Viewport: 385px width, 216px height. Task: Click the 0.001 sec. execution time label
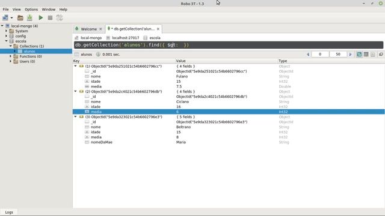point(111,55)
